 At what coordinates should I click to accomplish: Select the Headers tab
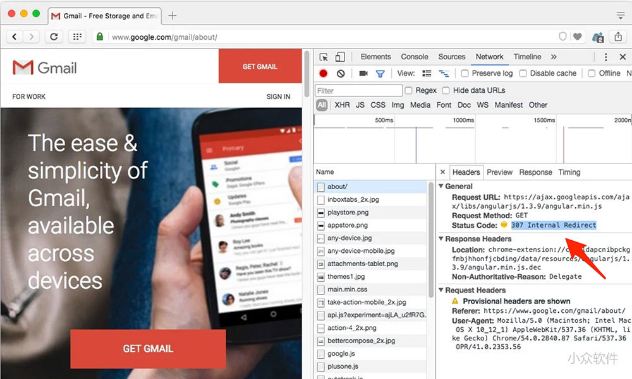[466, 172]
